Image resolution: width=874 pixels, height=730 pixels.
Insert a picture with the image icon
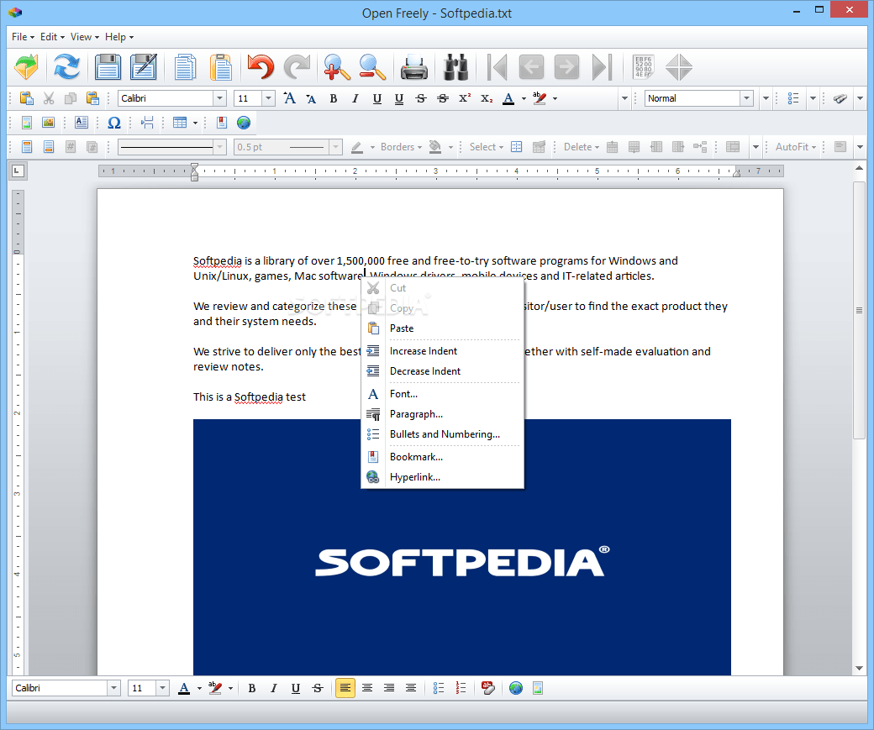pos(49,123)
